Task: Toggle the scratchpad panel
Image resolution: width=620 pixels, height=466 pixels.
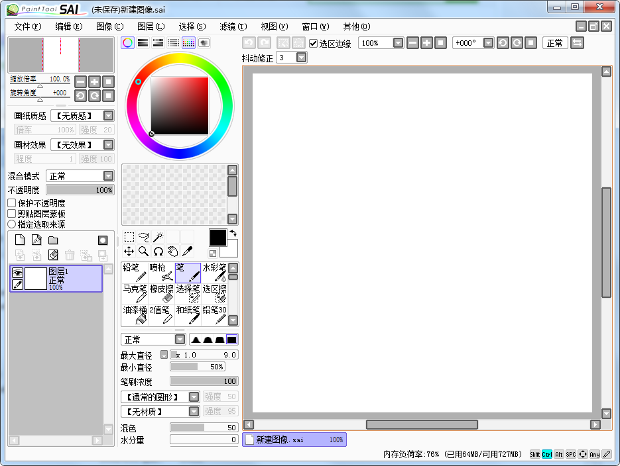Action: 204,42
